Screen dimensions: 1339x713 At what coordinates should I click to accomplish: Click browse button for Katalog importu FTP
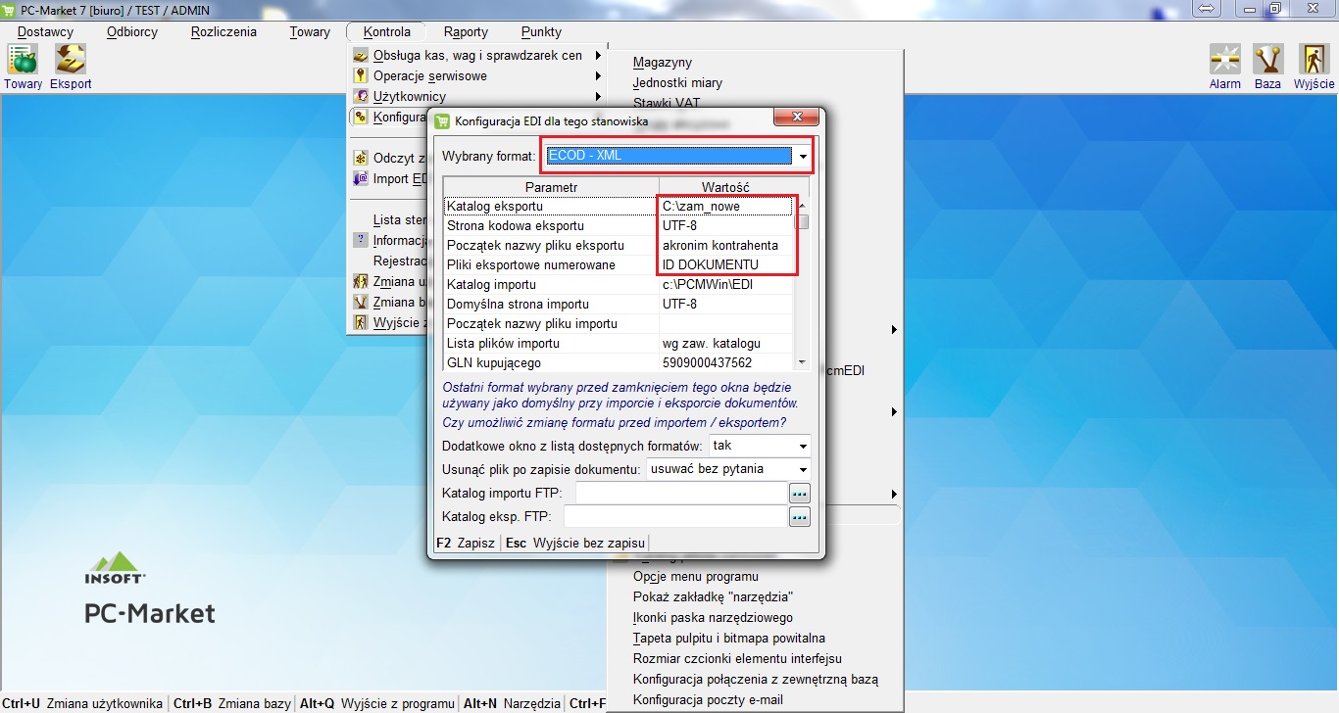[800, 494]
